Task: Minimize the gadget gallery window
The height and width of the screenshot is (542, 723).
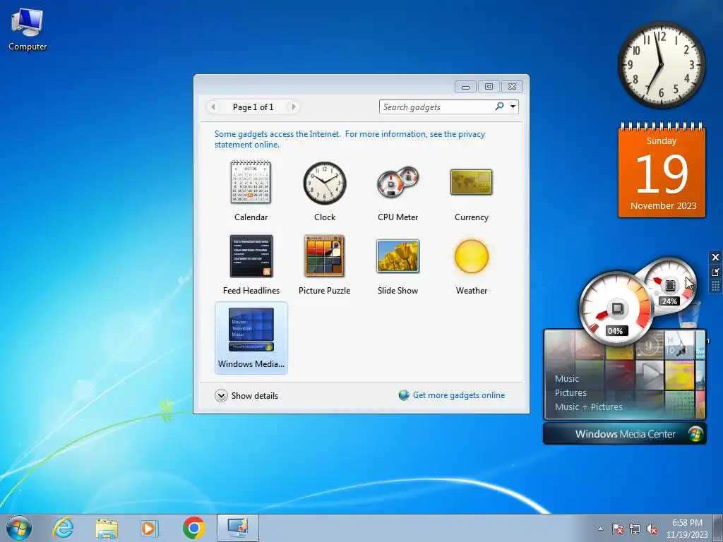Action: 466,86
